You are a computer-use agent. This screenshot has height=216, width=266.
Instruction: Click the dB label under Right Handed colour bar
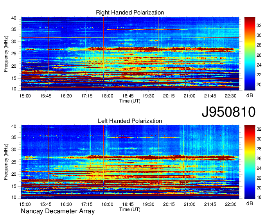(x=250, y=95)
